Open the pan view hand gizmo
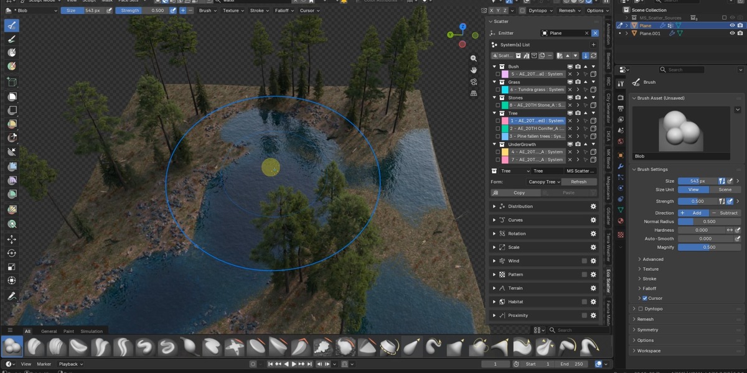This screenshot has width=747, height=373. 474,70
